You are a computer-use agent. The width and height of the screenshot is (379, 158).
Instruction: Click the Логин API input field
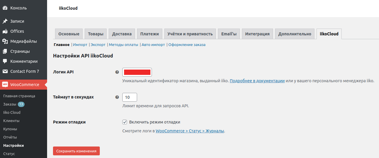point(137,72)
